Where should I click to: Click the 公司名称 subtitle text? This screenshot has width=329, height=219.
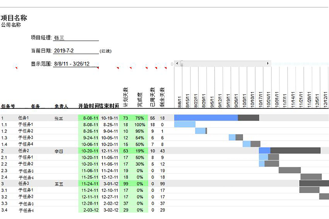(11, 25)
